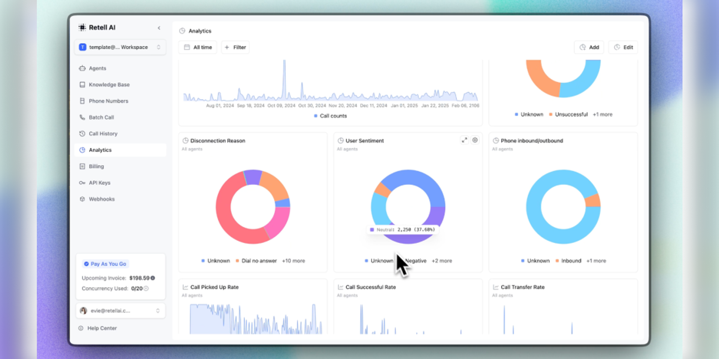Screen dimensions: 719x359
Task: Click the upcoming invoice info icon
Action: tap(153, 278)
